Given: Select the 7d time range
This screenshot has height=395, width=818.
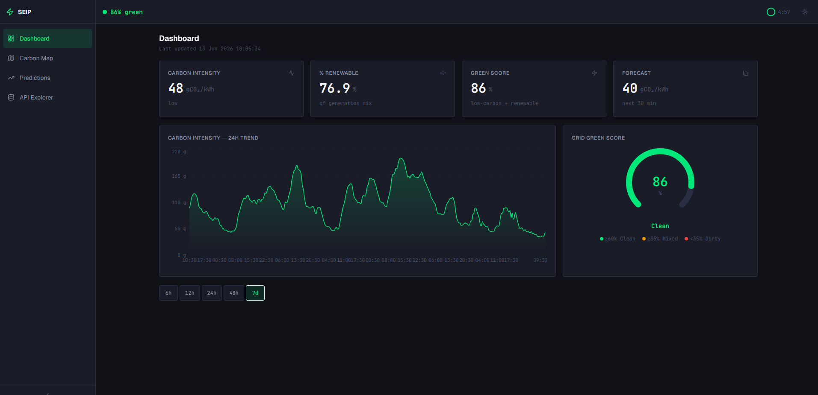Looking at the screenshot, I should pyautogui.click(x=255, y=293).
